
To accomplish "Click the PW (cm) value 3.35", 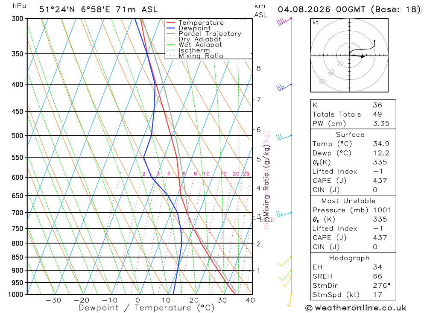I will click(381, 124).
